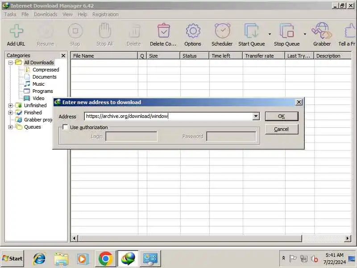The height and width of the screenshot is (268, 357).
Task: Click the Delete Completed icon
Action: pyautogui.click(x=163, y=31)
